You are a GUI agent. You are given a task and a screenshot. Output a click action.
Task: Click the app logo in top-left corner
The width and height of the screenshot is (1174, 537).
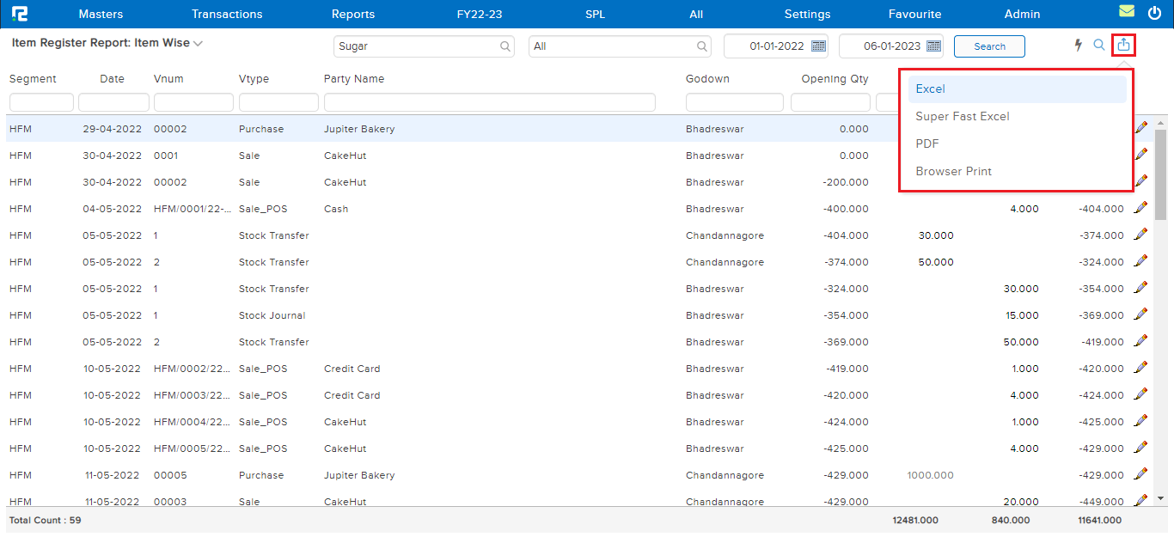coord(20,14)
